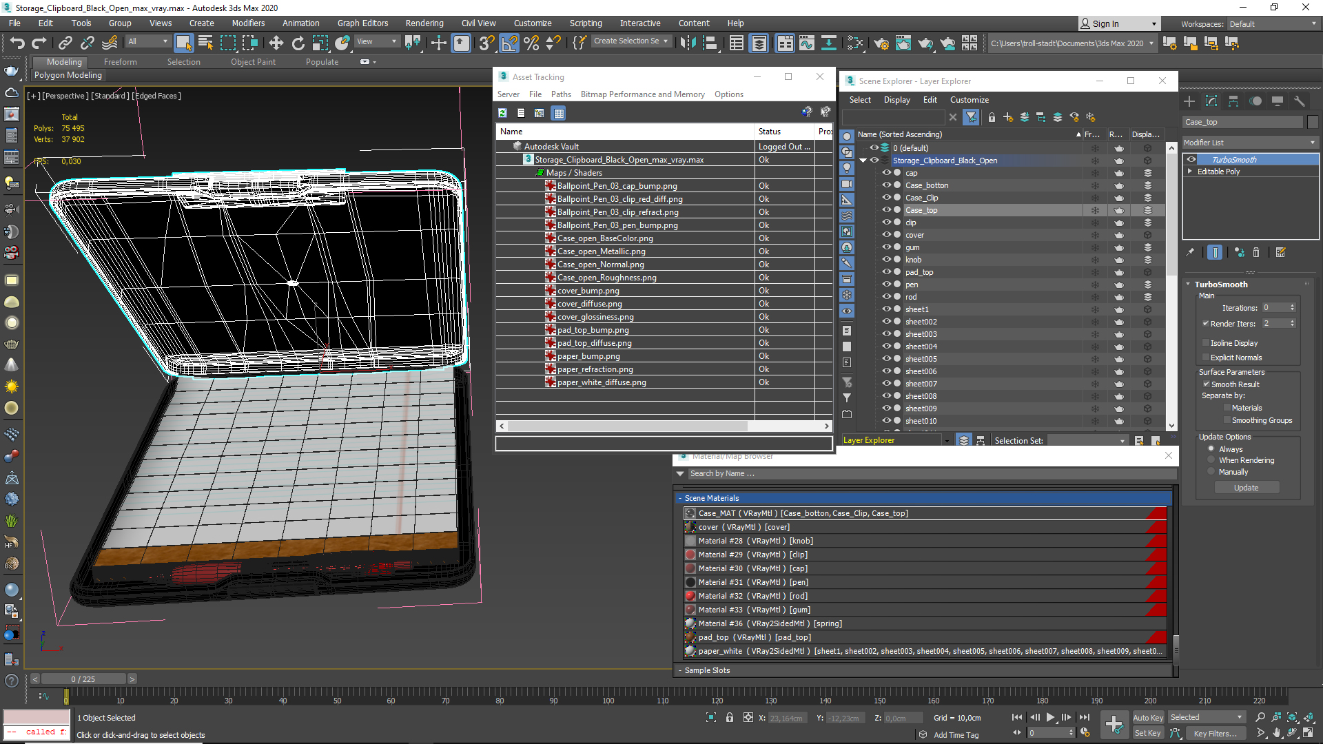The image size is (1323, 744).
Task: Activate the Select Object tool
Action: (x=183, y=43)
